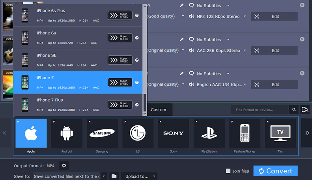This screenshot has height=180, width=312.
Task: Toggle Super Speed for iPhone 6s
Action: (x=120, y=38)
